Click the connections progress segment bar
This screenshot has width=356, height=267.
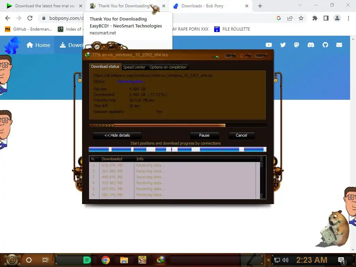[x=178, y=149]
